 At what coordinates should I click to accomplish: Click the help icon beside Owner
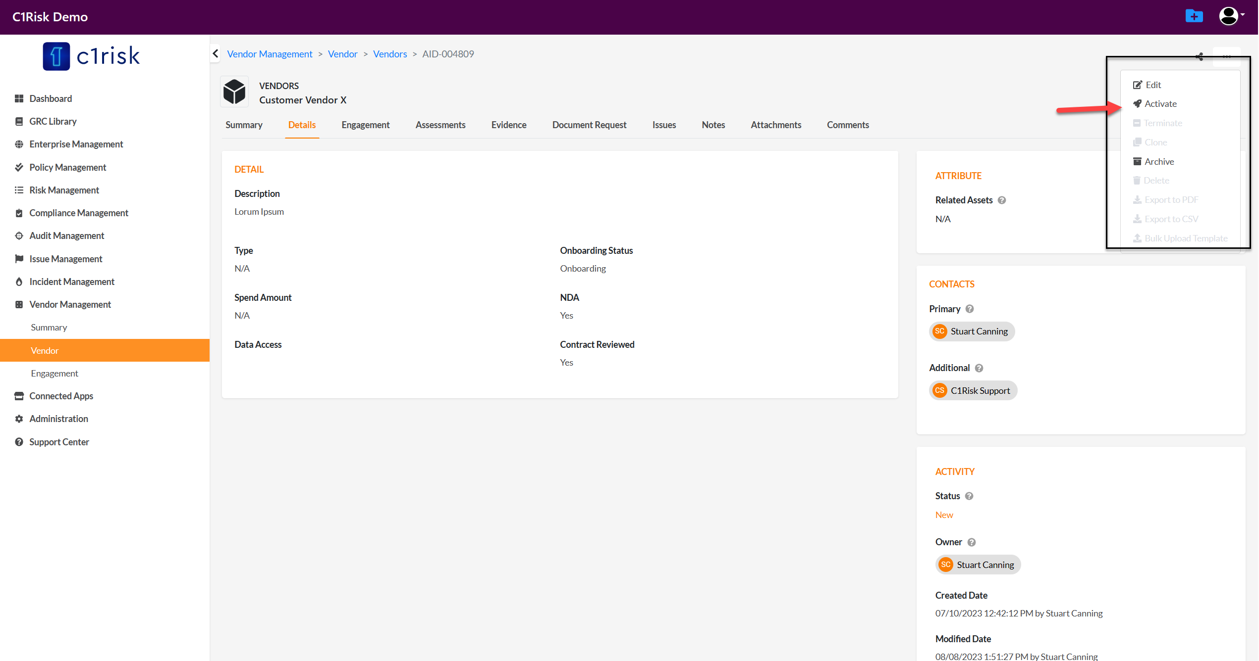pyautogui.click(x=971, y=542)
